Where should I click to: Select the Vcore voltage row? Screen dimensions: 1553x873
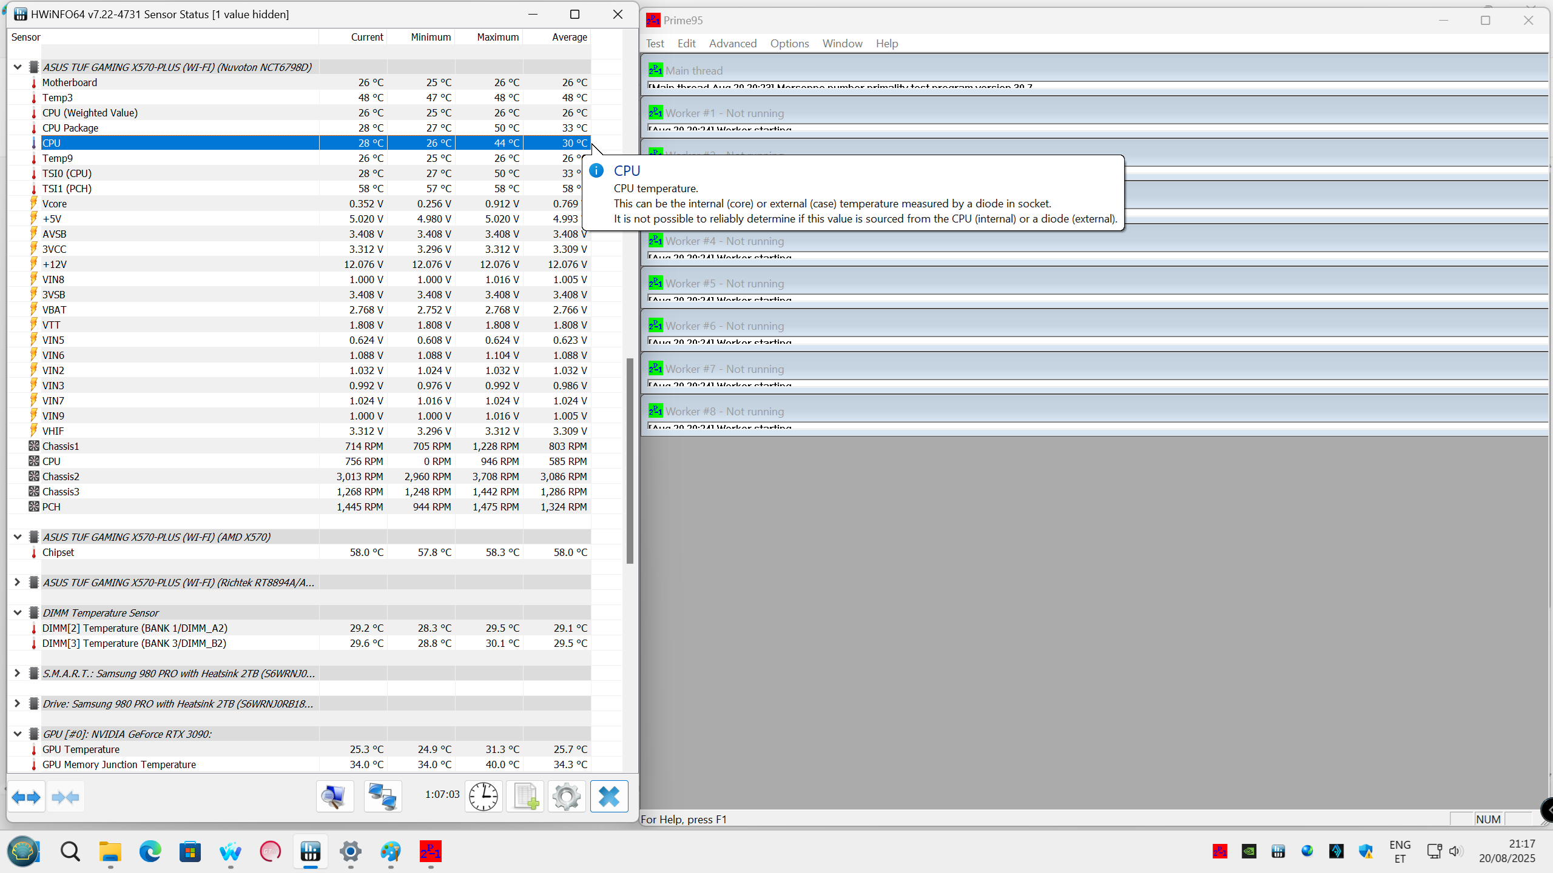[x=299, y=204]
